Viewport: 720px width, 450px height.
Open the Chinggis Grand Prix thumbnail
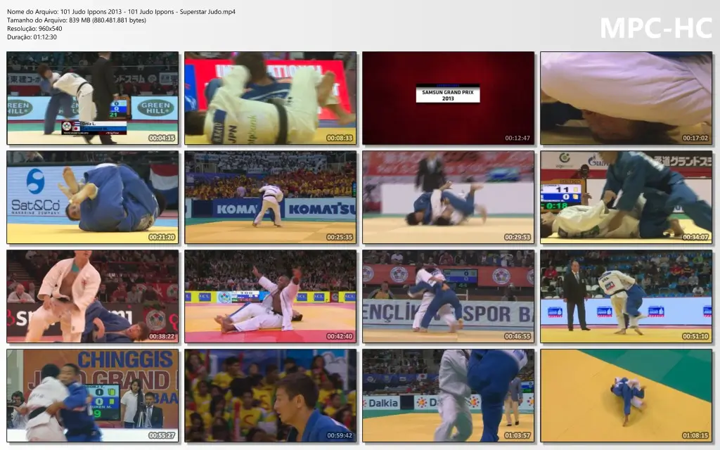(x=93, y=395)
